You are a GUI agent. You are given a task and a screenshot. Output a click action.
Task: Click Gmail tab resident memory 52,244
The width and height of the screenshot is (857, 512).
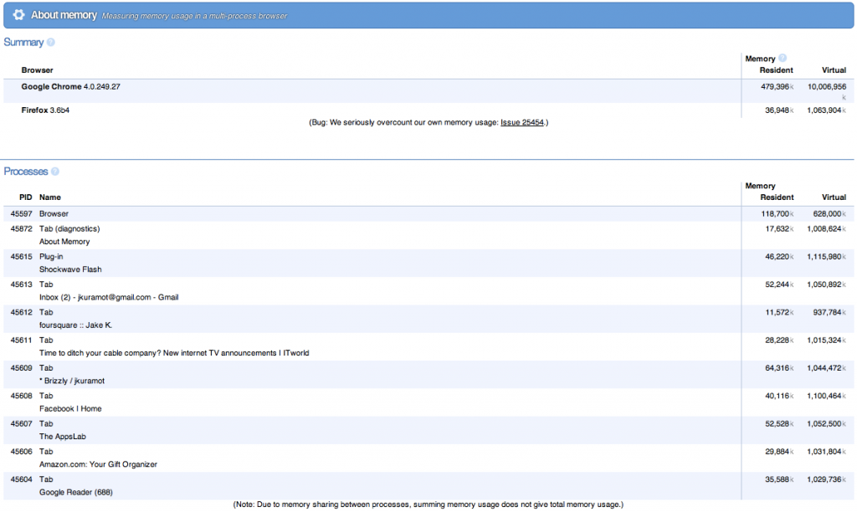click(777, 284)
